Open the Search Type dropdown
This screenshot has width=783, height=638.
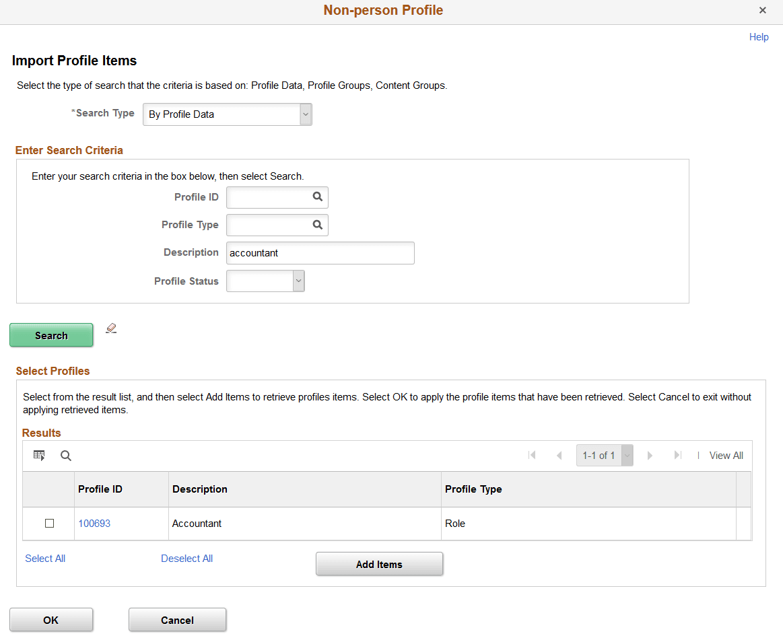click(304, 114)
